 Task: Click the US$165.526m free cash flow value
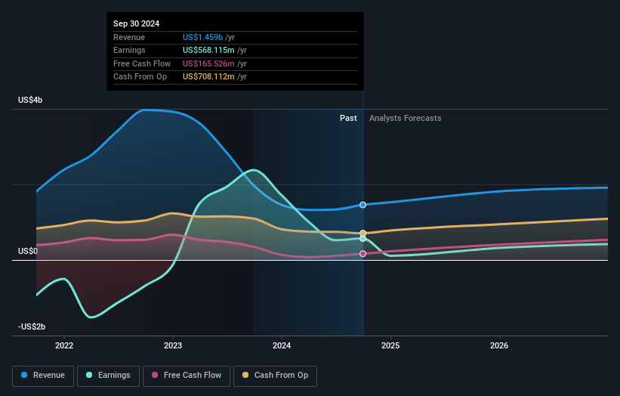point(208,63)
